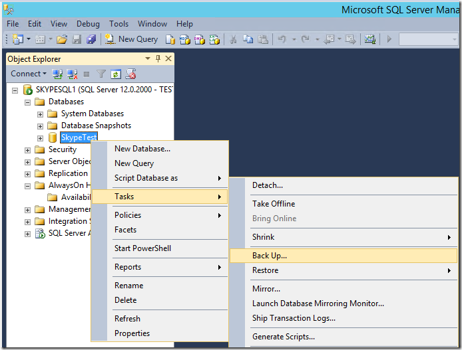Select Back Up... in Tasks submenu

pos(344,256)
